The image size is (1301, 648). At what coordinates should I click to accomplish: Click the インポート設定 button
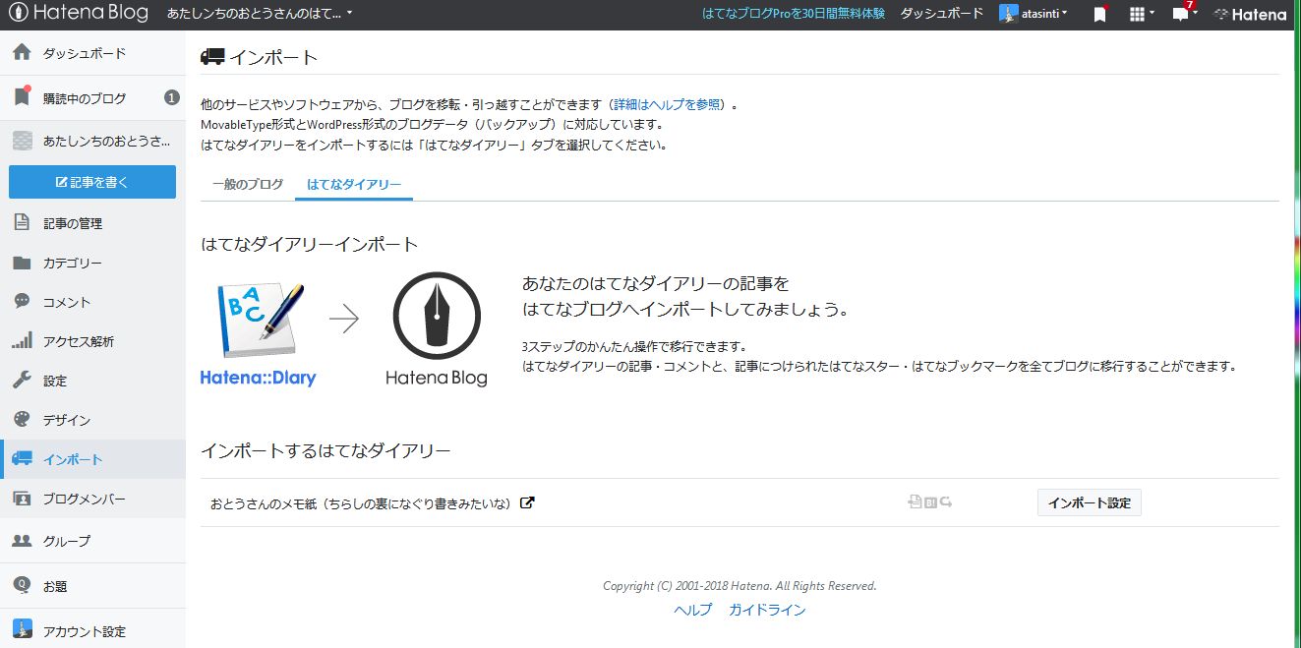coord(1089,502)
